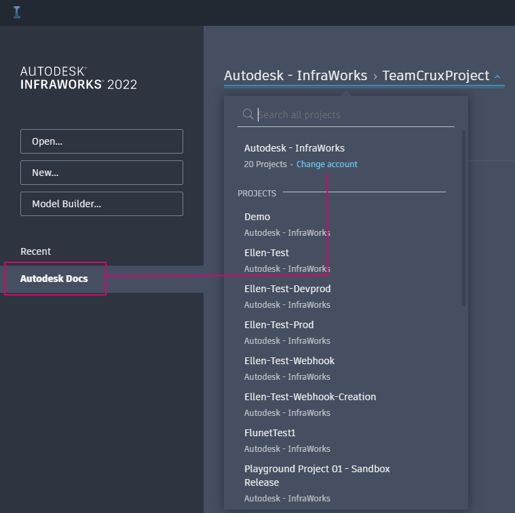Click Autodesk - InfraWorks in the breadcrumb
The width and height of the screenshot is (515, 513).
[x=296, y=75]
